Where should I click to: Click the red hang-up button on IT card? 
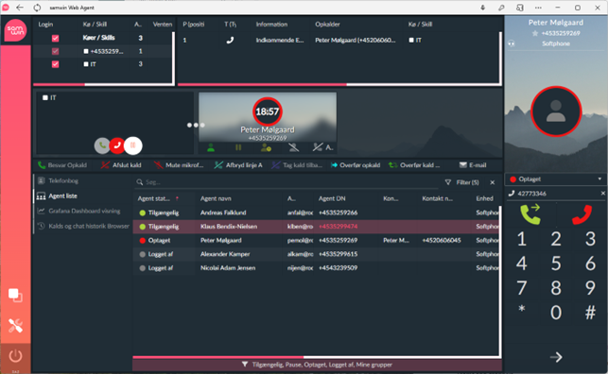[x=117, y=145]
